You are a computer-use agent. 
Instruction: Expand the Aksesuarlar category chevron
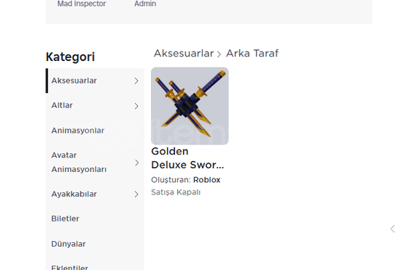(x=137, y=81)
